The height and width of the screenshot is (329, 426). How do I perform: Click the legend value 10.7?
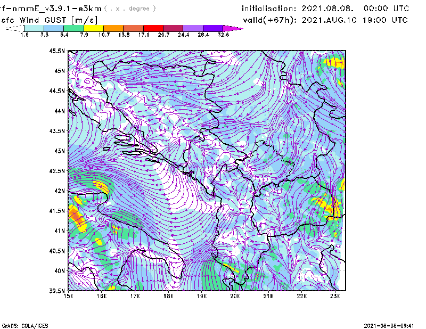pyautogui.click(x=104, y=35)
